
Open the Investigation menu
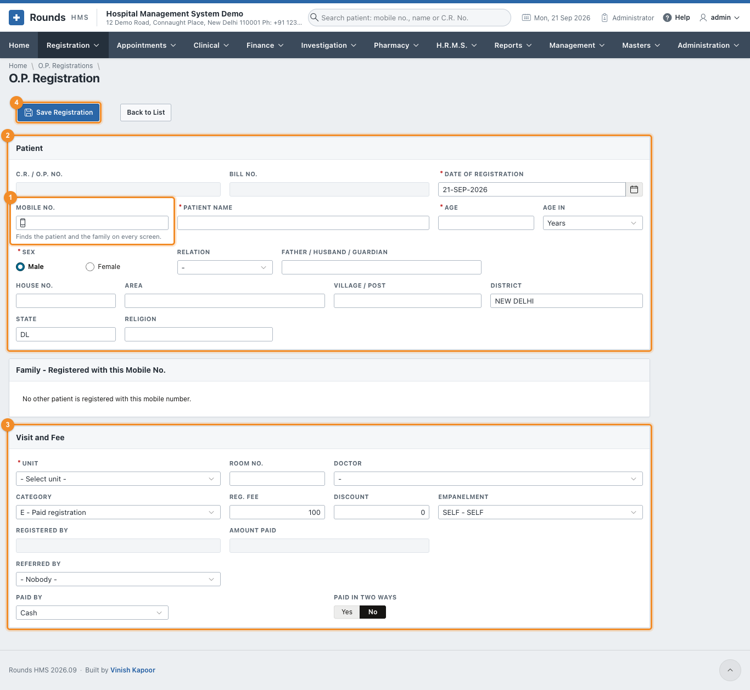(329, 45)
